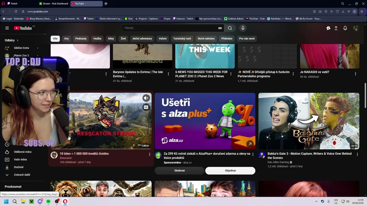Open Spotify from the taskbar

pyautogui.click(x=48, y=201)
